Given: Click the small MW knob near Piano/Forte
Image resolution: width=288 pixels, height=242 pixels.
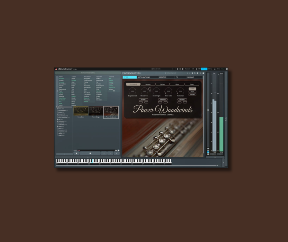Looking at the screenshot, I should pyautogui.click(x=150, y=89).
